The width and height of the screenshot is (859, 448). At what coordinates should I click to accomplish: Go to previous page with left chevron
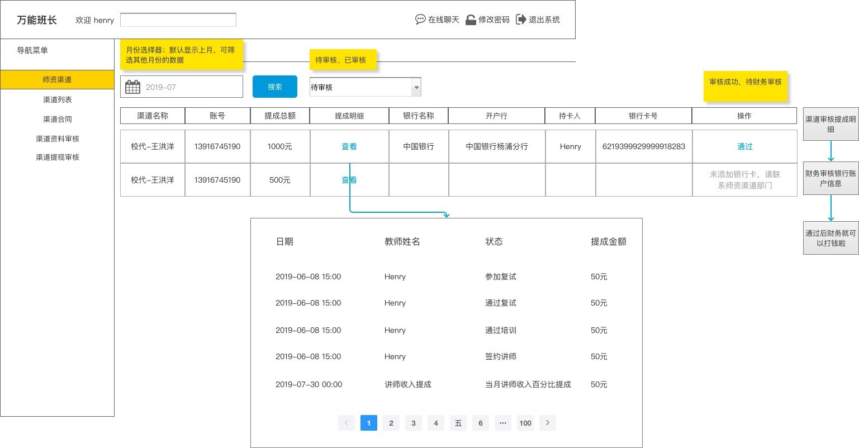[346, 423]
